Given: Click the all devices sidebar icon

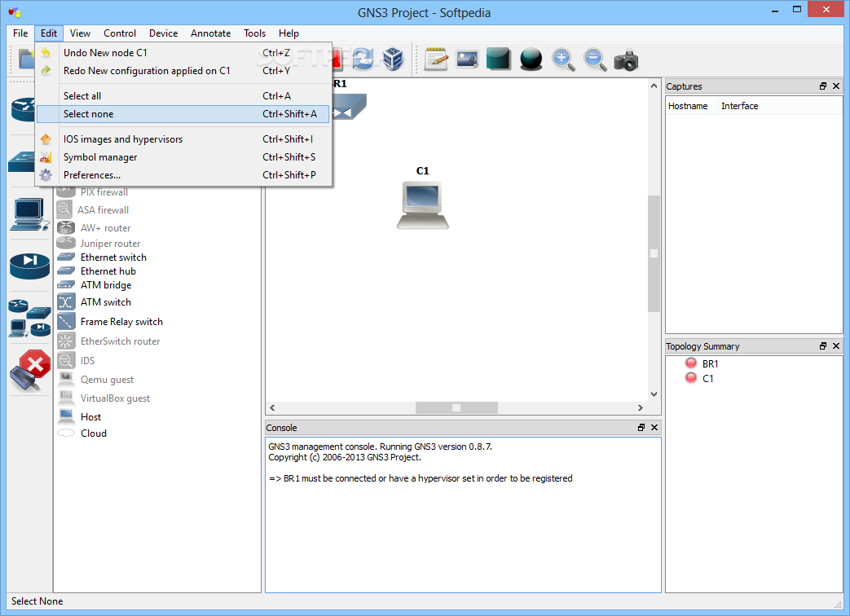Looking at the screenshot, I should (x=29, y=318).
